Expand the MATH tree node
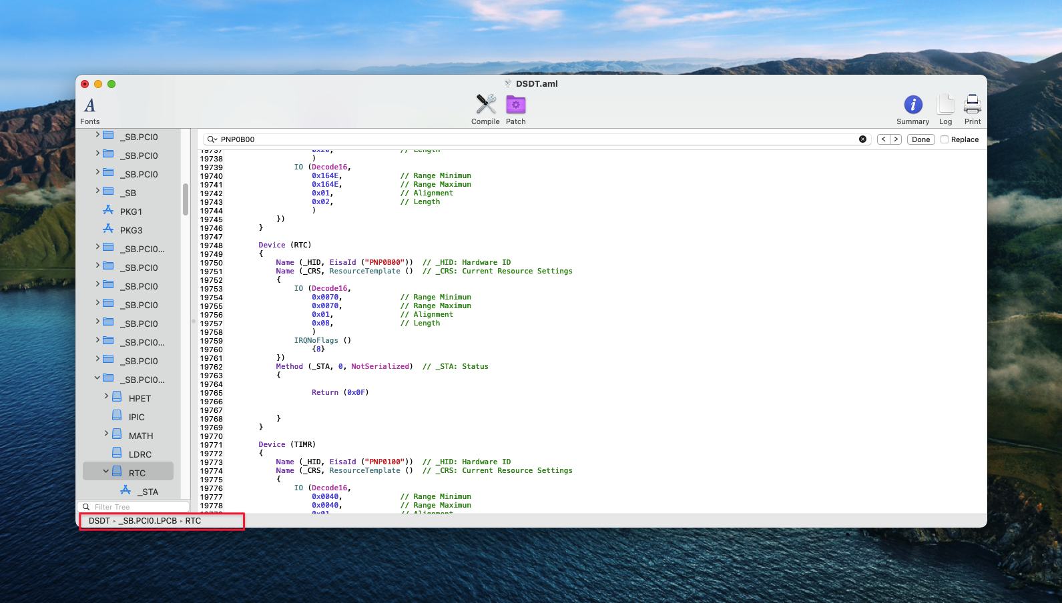Viewport: 1062px width, 603px height. pos(105,434)
